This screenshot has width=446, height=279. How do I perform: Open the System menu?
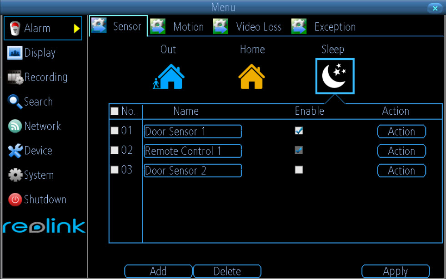point(39,175)
